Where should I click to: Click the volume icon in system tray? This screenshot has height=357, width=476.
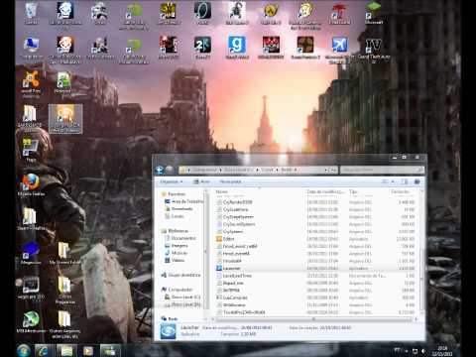pyautogui.click(x=423, y=351)
